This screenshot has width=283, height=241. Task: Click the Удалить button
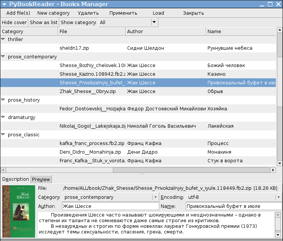pos(88,13)
